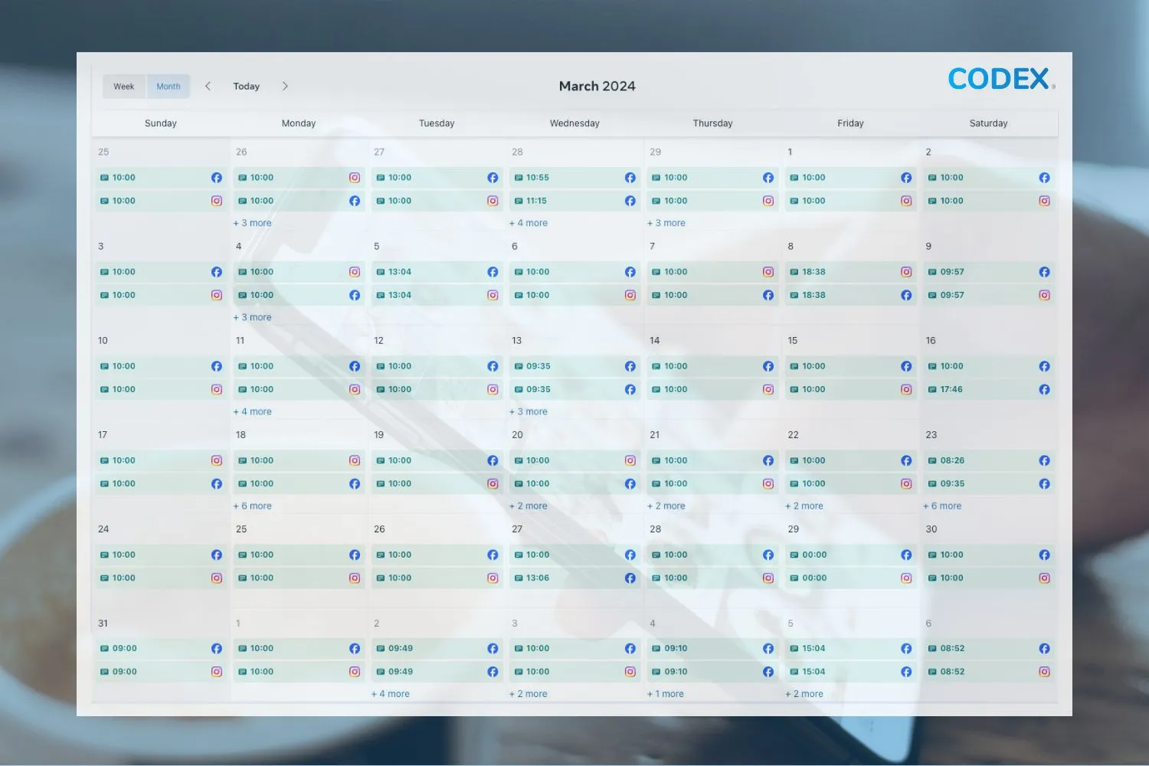The width and height of the screenshot is (1149, 766).
Task: Show '+ 3 more' posts on Monday March 4
Action: tap(253, 317)
